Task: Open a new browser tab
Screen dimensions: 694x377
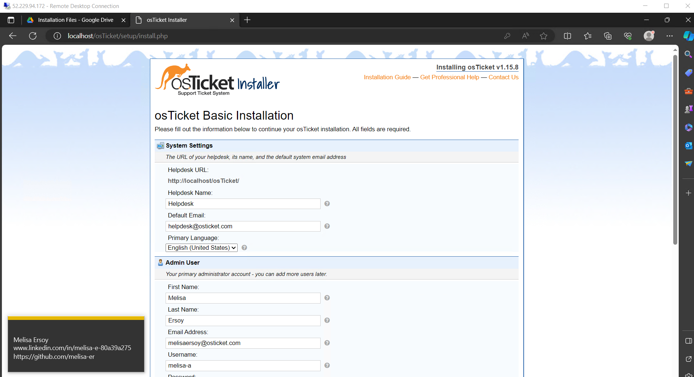Action: (x=247, y=20)
